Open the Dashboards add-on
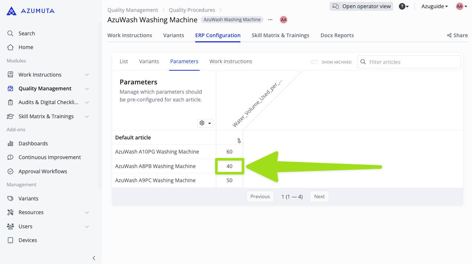The width and height of the screenshot is (472, 264). tap(33, 143)
